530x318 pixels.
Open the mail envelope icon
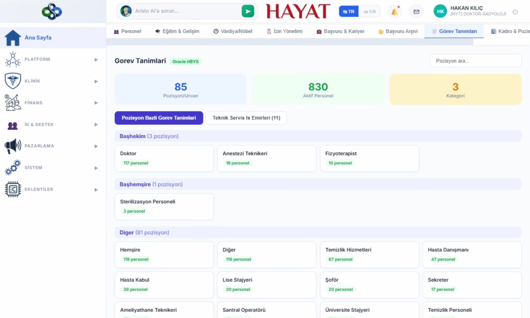coord(416,12)
